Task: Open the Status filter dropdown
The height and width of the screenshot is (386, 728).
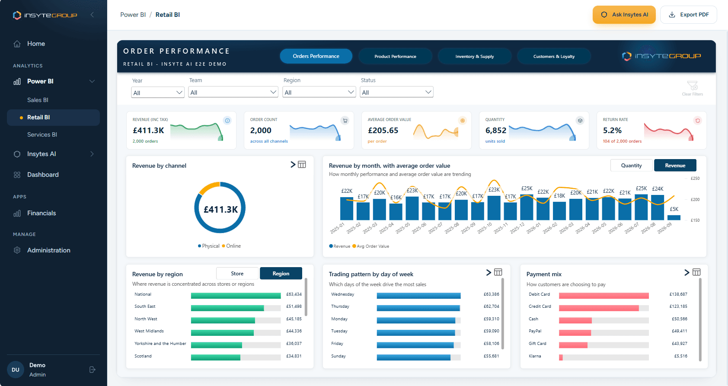Action: click(x=396, y=92)
